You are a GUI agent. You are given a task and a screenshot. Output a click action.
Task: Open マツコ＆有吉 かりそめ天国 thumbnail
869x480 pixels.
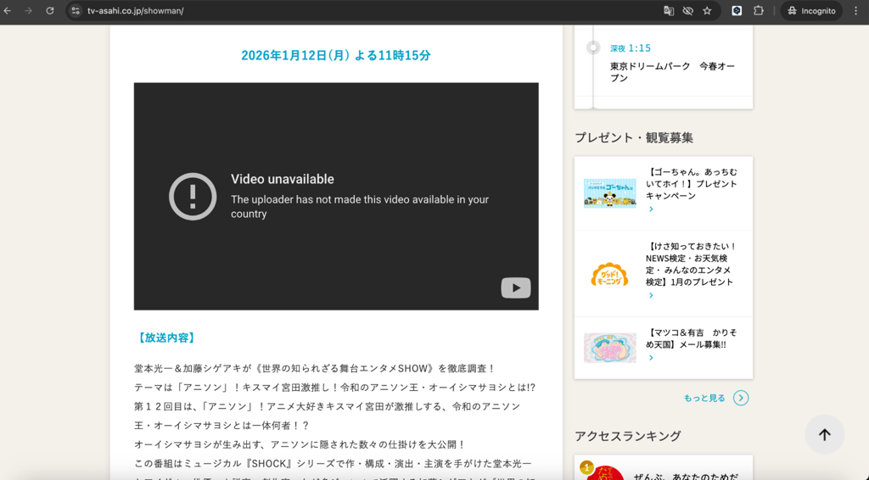click(x=609, y=348)
